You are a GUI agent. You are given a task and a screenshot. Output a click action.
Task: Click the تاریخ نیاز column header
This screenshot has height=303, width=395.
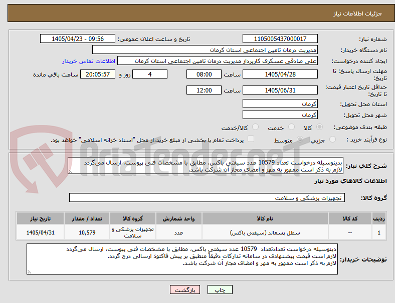pos(40,218)
